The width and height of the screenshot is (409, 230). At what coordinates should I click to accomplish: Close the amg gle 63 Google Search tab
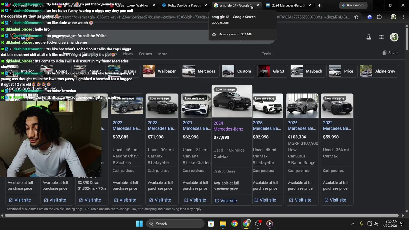[x=258, y=5]
